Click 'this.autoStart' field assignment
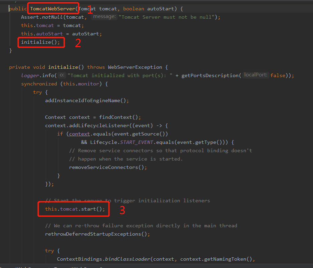The height and width of the screenshot is (268, 313). tap(42, 34)
